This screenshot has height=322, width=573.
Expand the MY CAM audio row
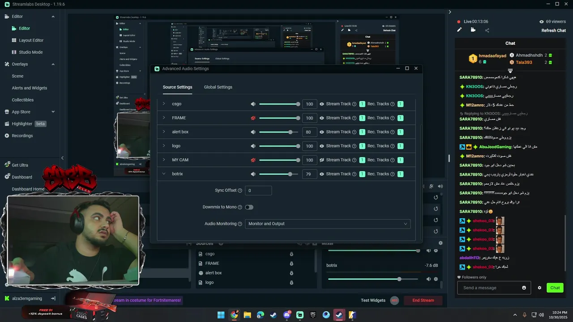[164, 160]
